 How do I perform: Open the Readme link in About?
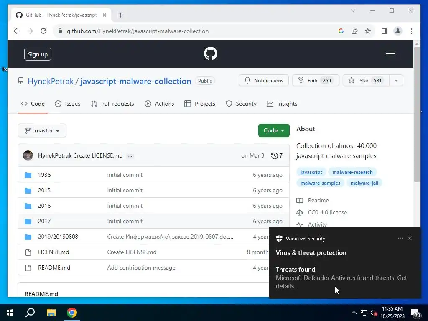(313, 200)
